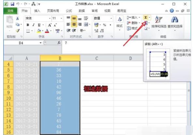193x135 pixels.
Task: Apply the yellow Fill Color
Action: (x=39, y=31)
